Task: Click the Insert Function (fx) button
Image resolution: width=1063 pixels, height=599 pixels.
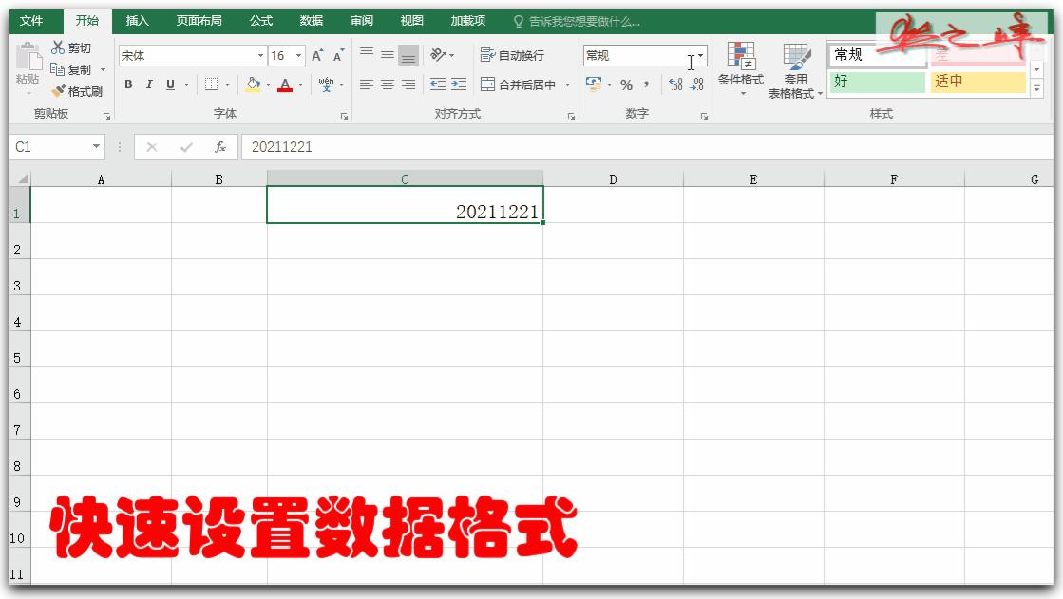Action: [x=218, y=146]
